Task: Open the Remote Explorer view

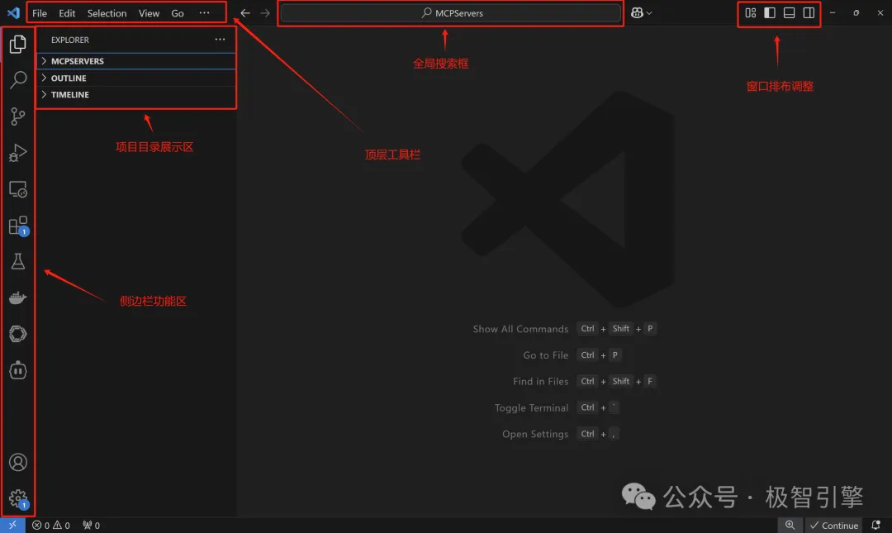Action: pos(17,188)
